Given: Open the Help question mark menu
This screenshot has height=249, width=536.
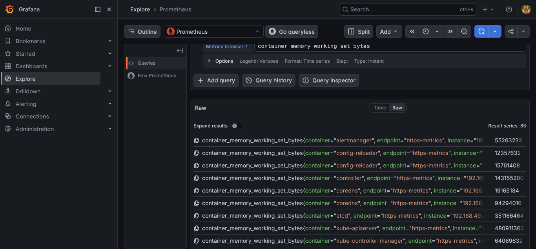Looking at the screenshot, I should point(509,9).
